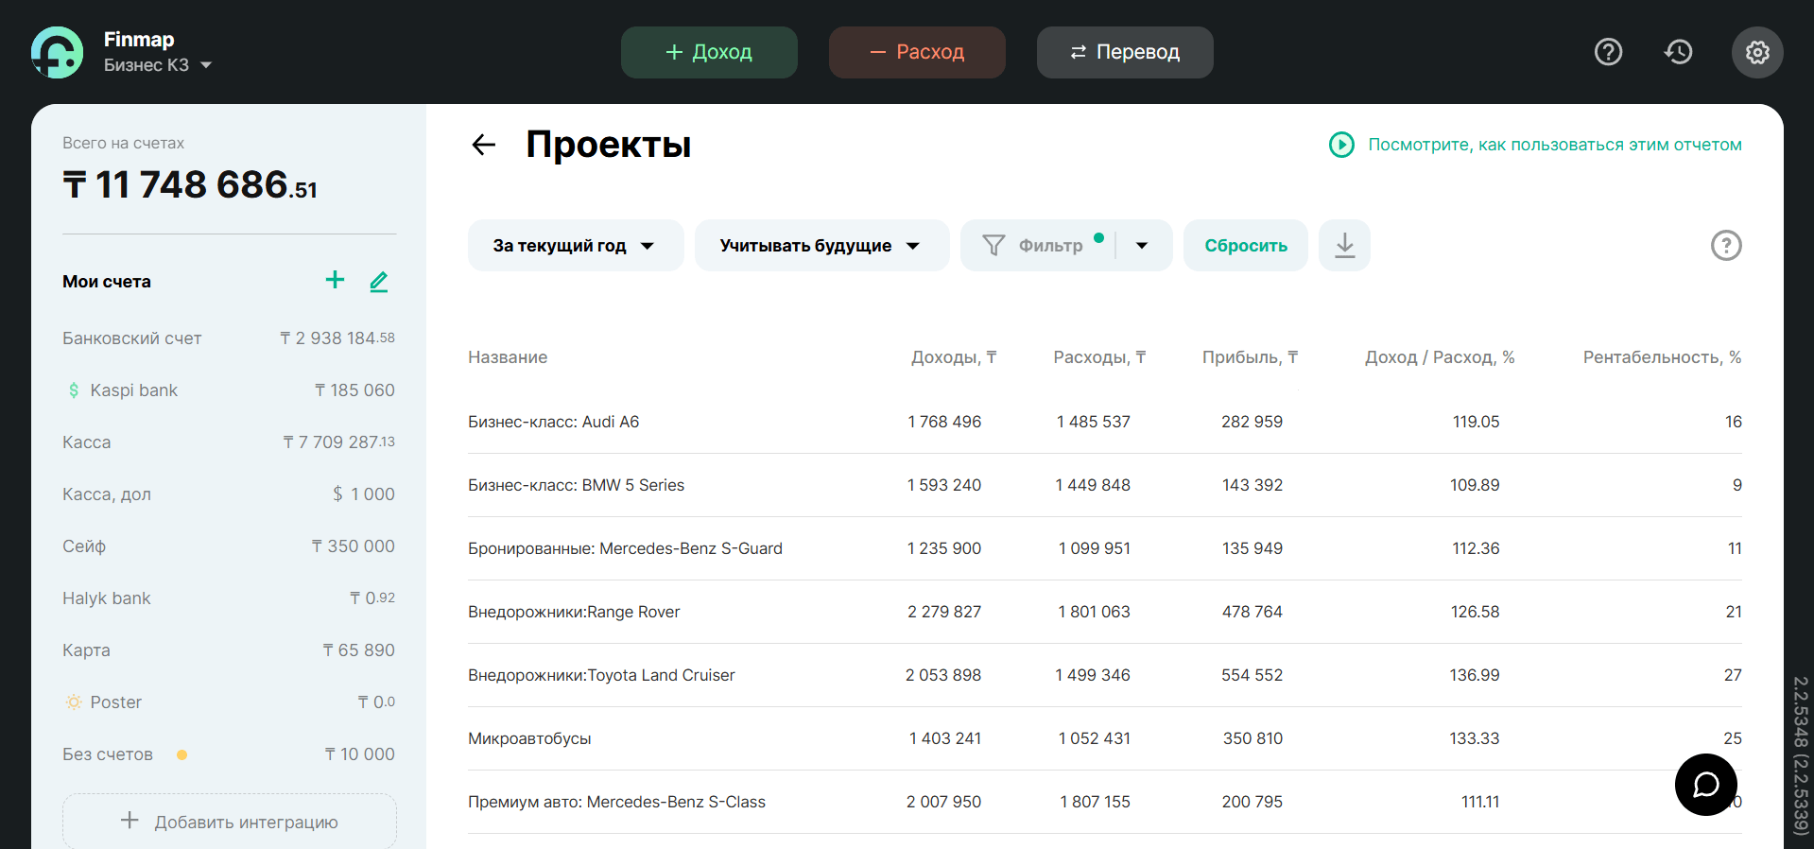Select the Halyk bank account
The image size is (1814, 849).
229,598
